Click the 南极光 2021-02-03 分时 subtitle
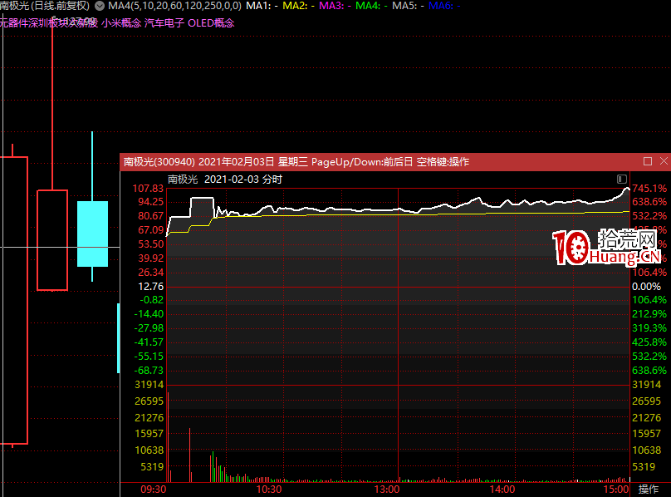The image size is (671, 497). (225, 179)
